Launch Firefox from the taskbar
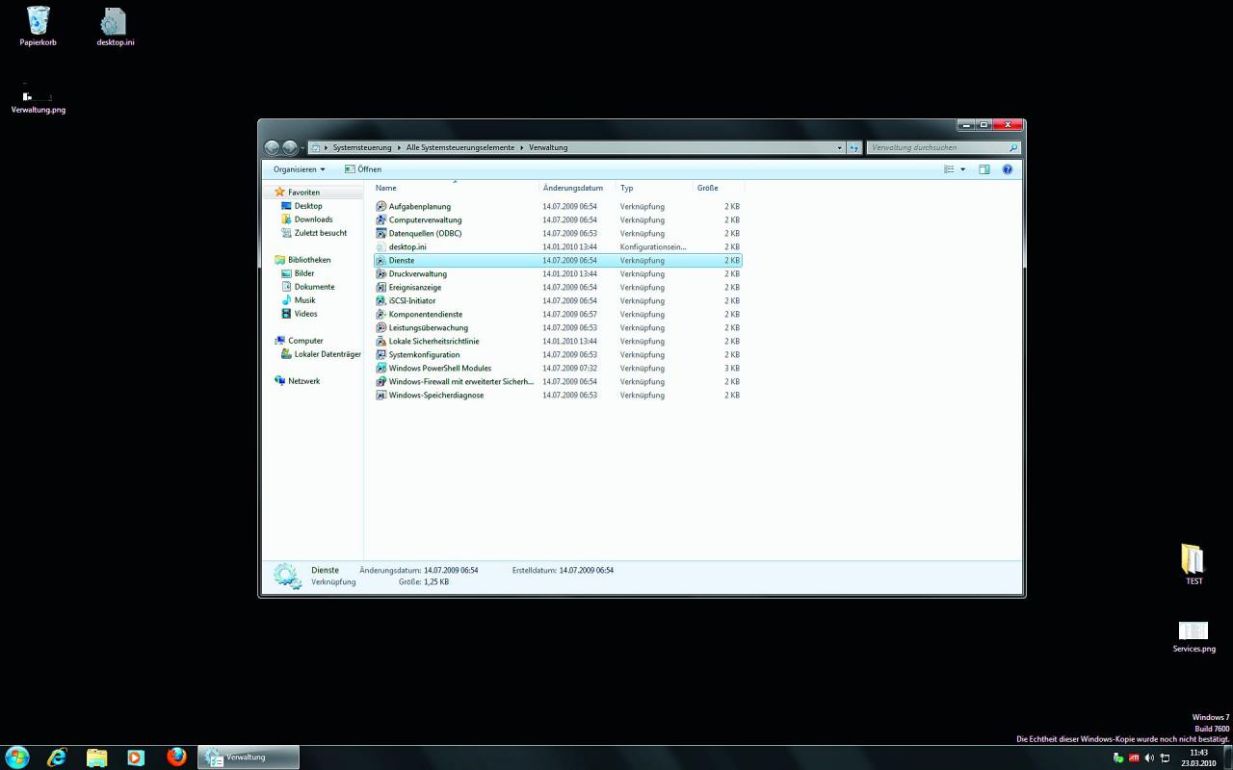The height and width of the screenshot is (770, 1233). tap(176, 757)
